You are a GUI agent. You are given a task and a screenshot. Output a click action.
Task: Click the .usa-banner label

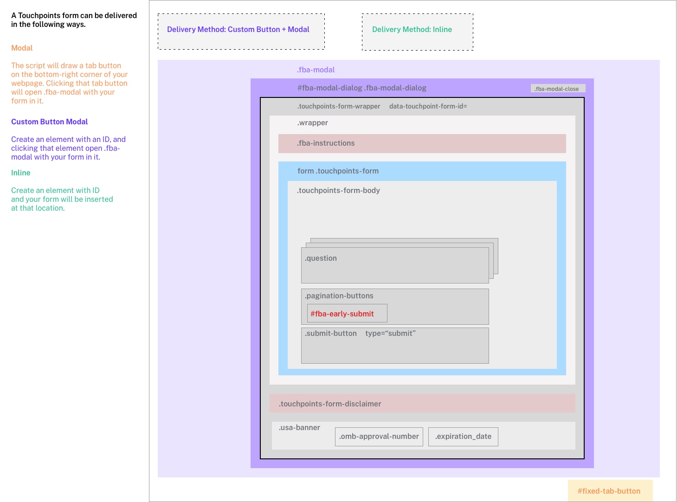click(299, 427)
